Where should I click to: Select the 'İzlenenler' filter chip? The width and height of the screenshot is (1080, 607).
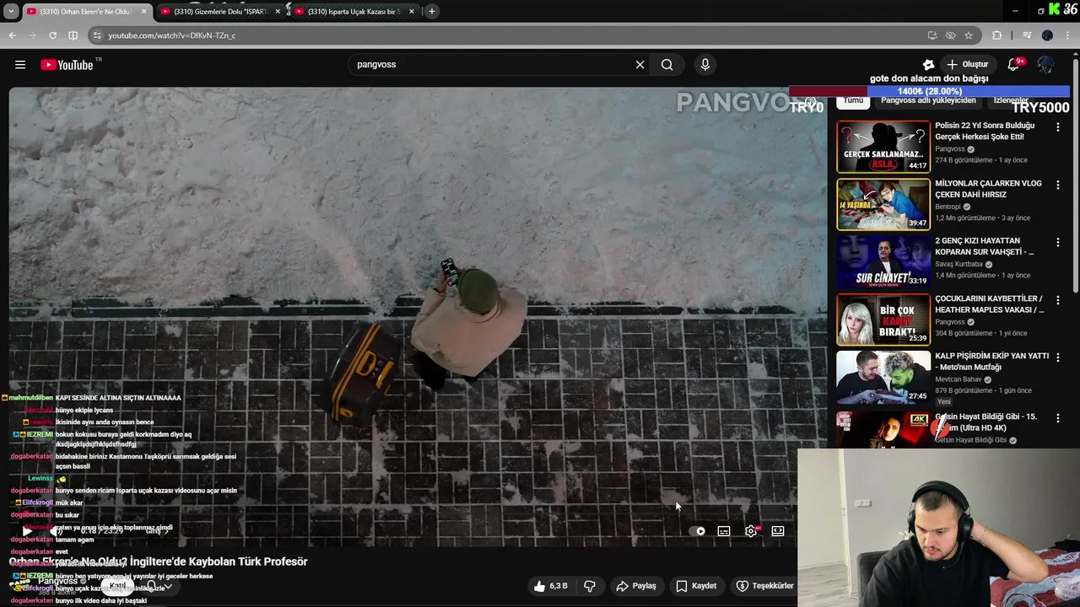pyautogui.click(x=1011, y=100)
